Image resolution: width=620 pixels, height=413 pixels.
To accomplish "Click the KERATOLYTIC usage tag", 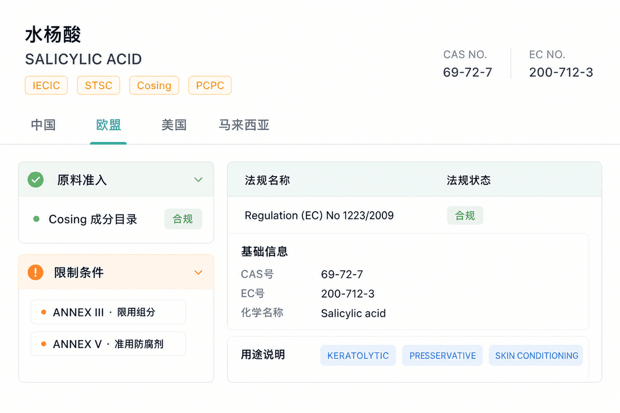I will click(x=358, y=356).
